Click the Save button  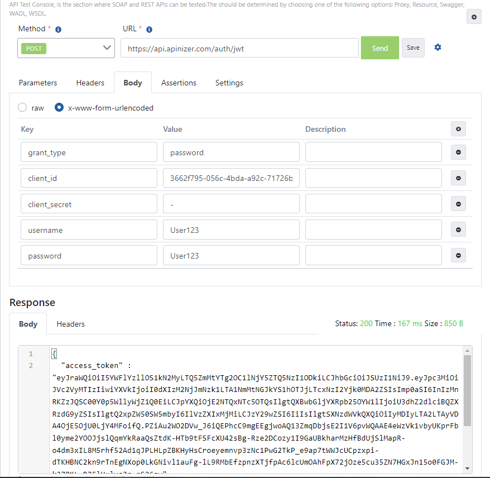(x=413, y=47)
